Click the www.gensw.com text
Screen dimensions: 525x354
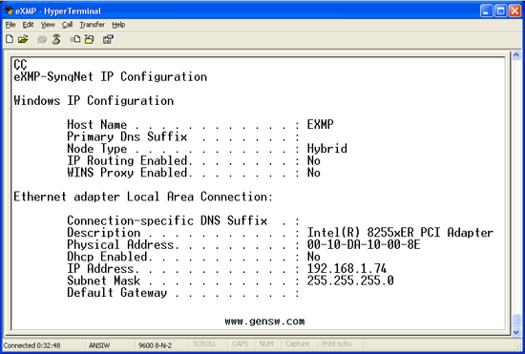[x=264, y=322]
